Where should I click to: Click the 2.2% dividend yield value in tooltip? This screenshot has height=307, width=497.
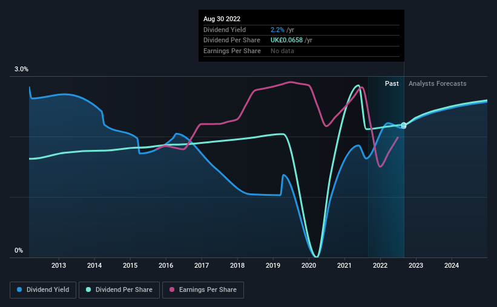(277, 30)
